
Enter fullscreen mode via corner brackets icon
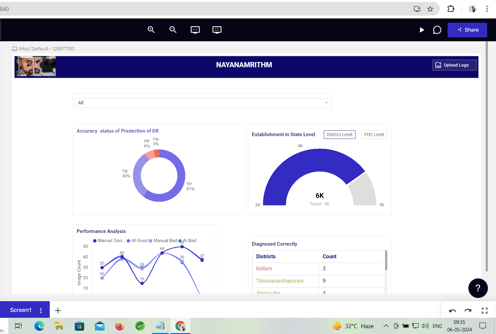pyautogui.click(x=485, y=311)
